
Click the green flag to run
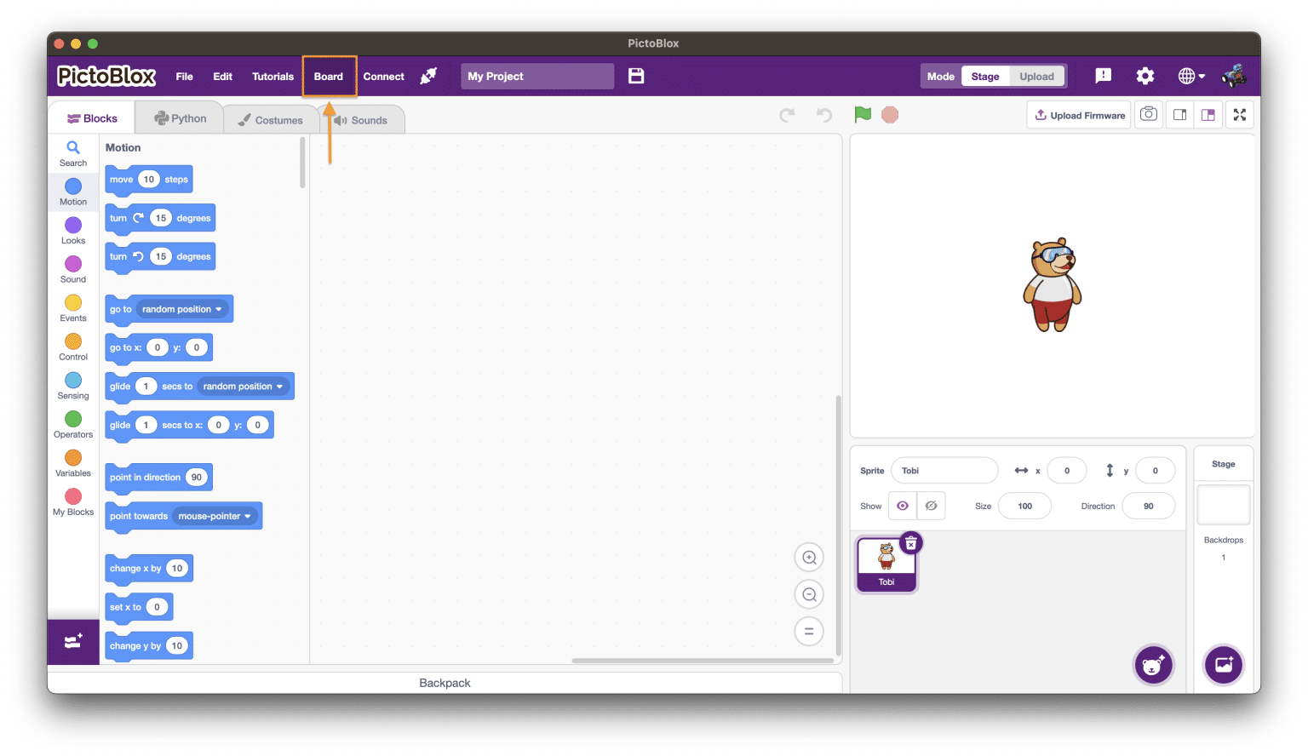[x=863, y=114]
